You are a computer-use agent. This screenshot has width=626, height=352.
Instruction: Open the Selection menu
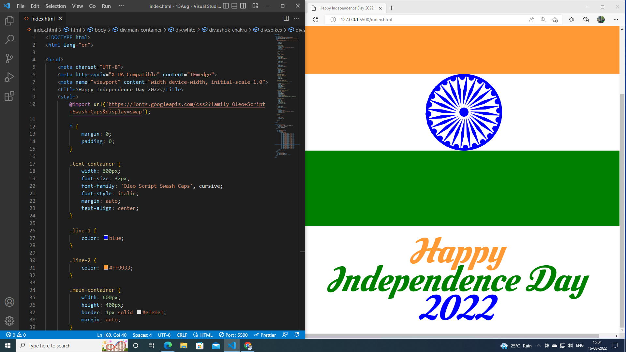[55, 6]
